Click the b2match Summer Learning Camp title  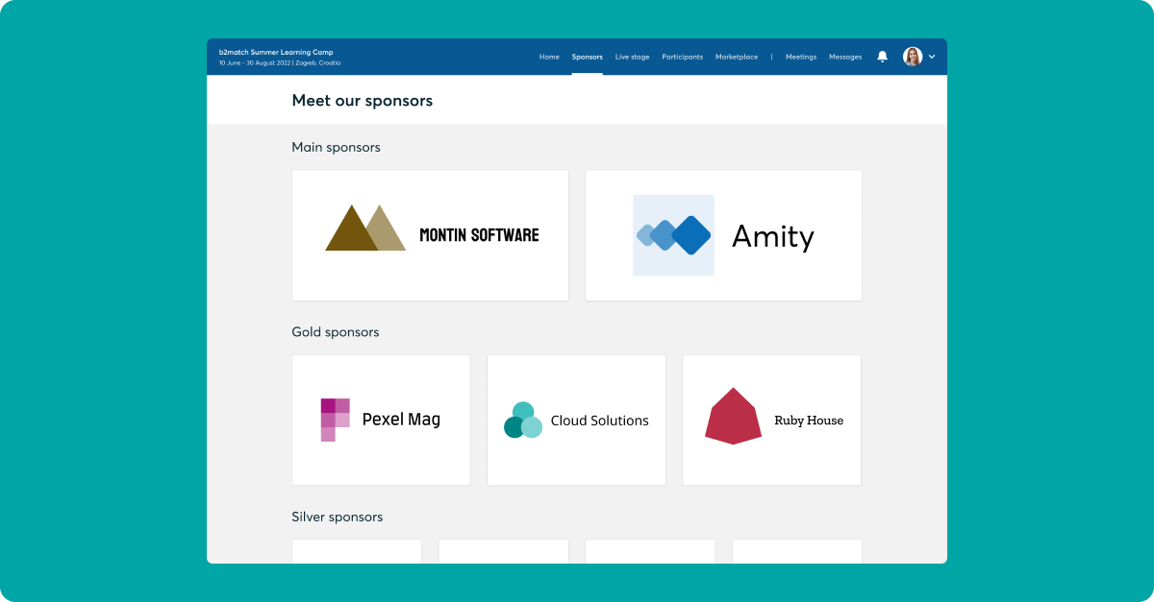pyautogui.click(x=276, y=52)
